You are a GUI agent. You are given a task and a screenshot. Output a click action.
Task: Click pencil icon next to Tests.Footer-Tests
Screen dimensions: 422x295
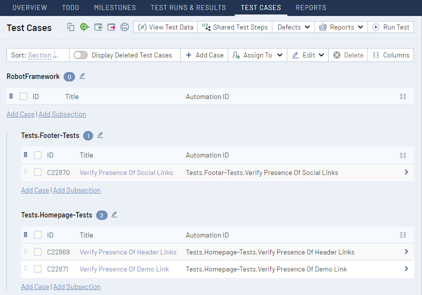coord(100,135)
